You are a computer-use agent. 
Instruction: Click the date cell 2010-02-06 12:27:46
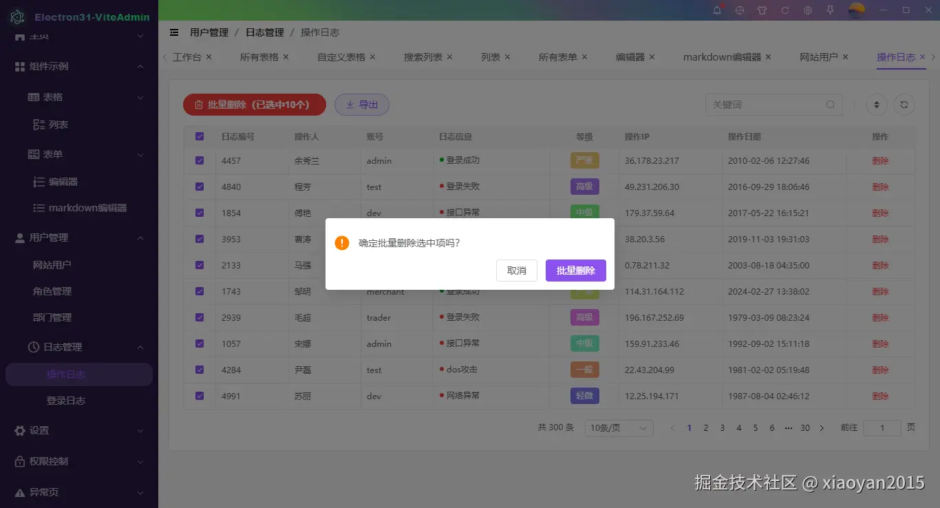point(769,160)
